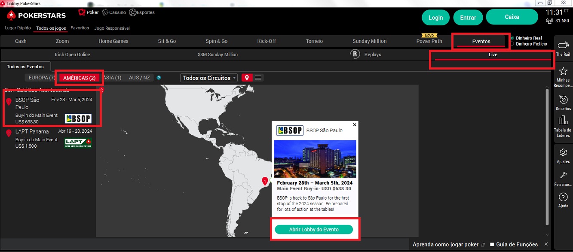Click the players online count icon
The height and width of the screenshot is (252, 573).
tap(549, 21)
